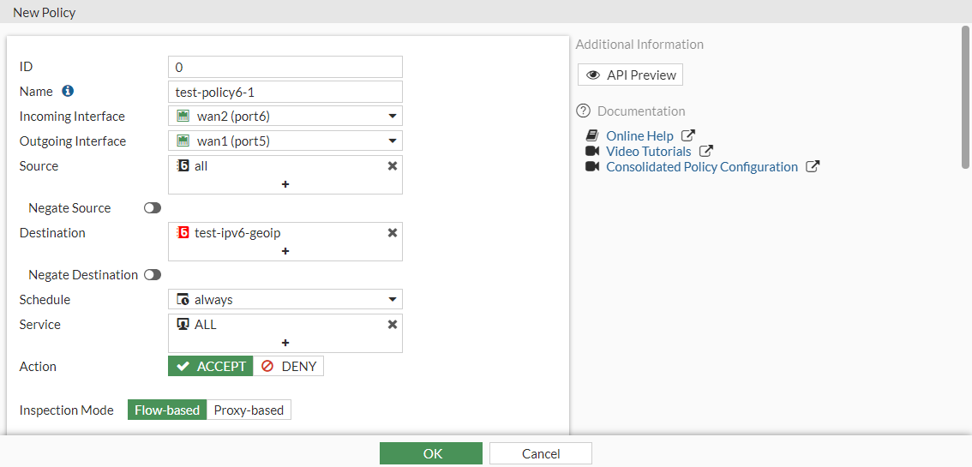Remove the 'all' source entry

point(393,166)
